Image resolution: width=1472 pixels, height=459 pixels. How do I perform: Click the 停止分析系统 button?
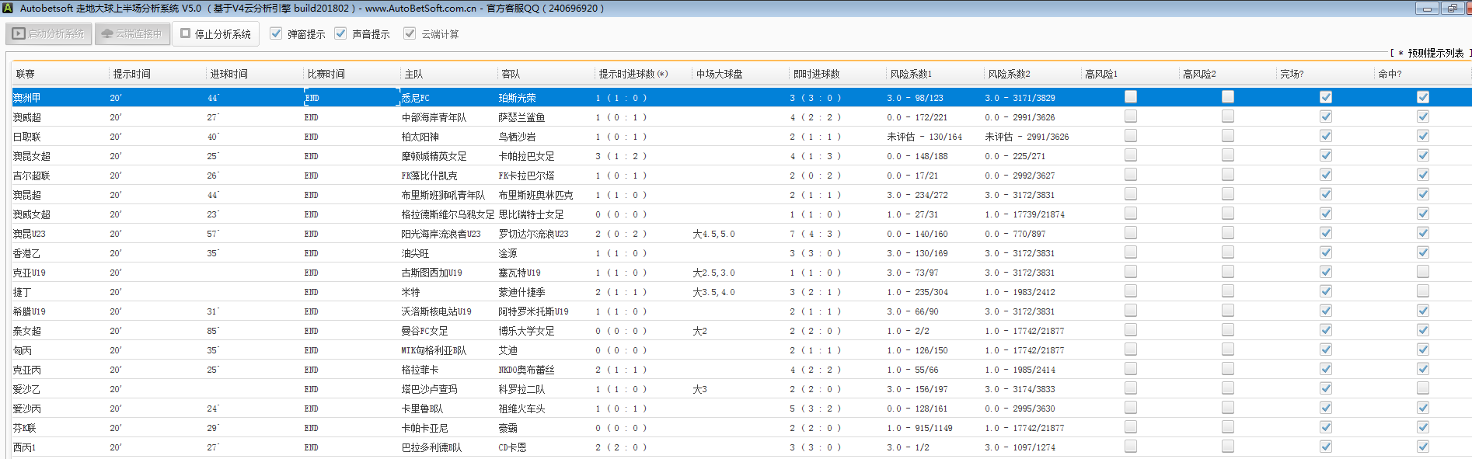[215, 34]
